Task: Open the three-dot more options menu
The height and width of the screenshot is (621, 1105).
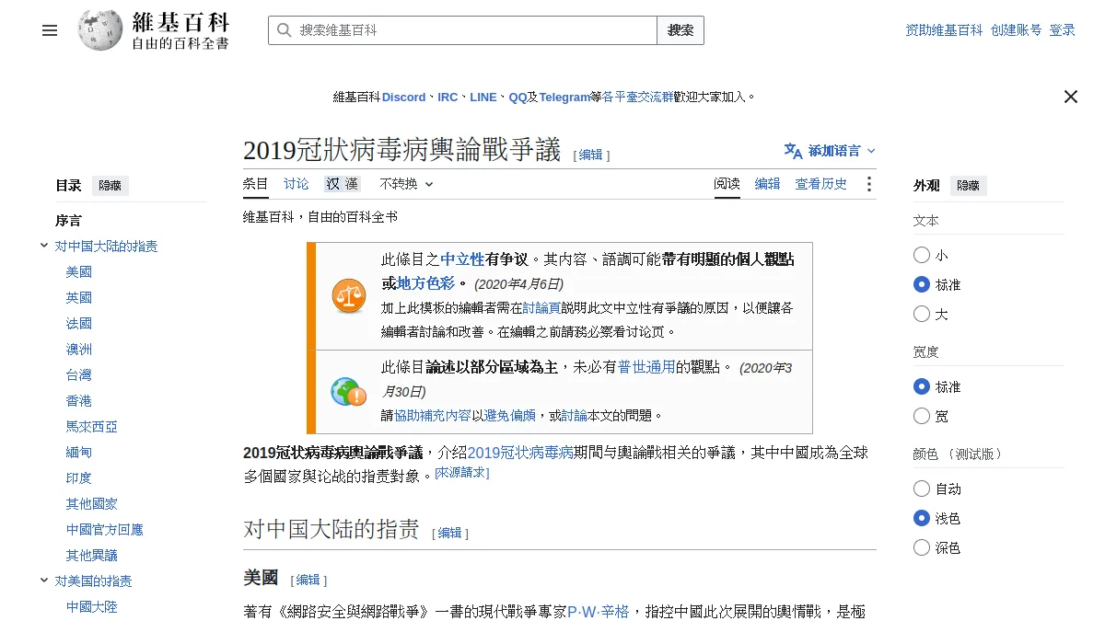Action: tap(868, 184)
